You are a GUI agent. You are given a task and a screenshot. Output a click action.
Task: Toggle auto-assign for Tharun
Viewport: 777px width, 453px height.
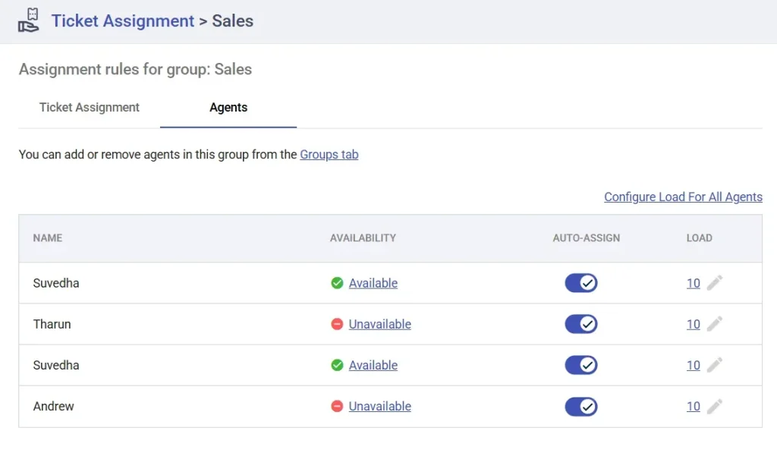[x=581, y=324]
